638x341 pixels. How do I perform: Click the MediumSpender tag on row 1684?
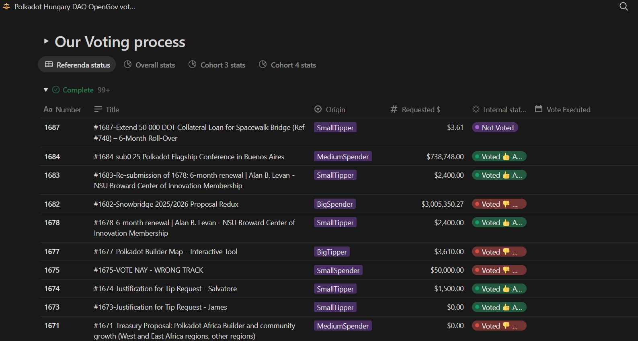[343, 157]
